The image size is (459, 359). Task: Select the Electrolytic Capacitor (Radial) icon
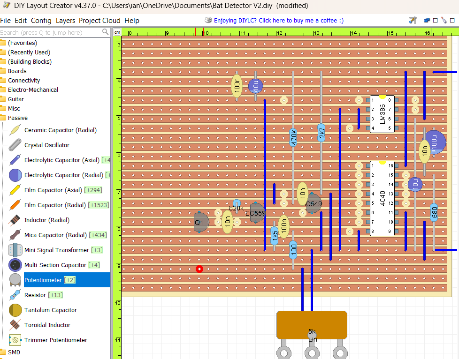click(x=15, y=175)
